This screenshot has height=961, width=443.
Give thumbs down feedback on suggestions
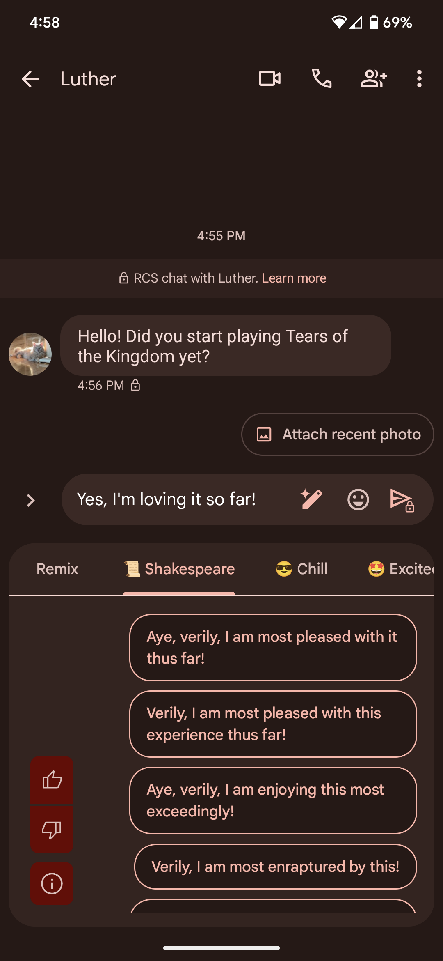click(52, 830)
